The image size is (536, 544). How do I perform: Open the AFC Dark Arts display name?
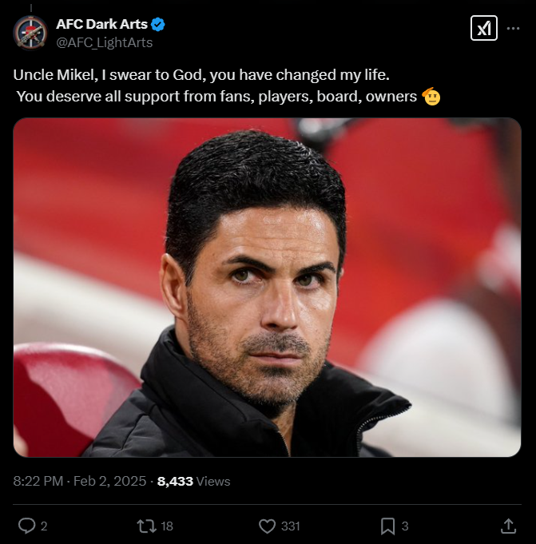pyautogui.click(x=101, y=24)
